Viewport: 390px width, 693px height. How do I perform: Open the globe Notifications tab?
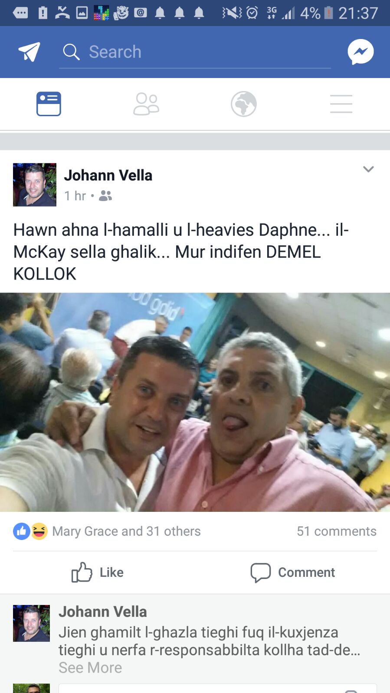[243, 104]
